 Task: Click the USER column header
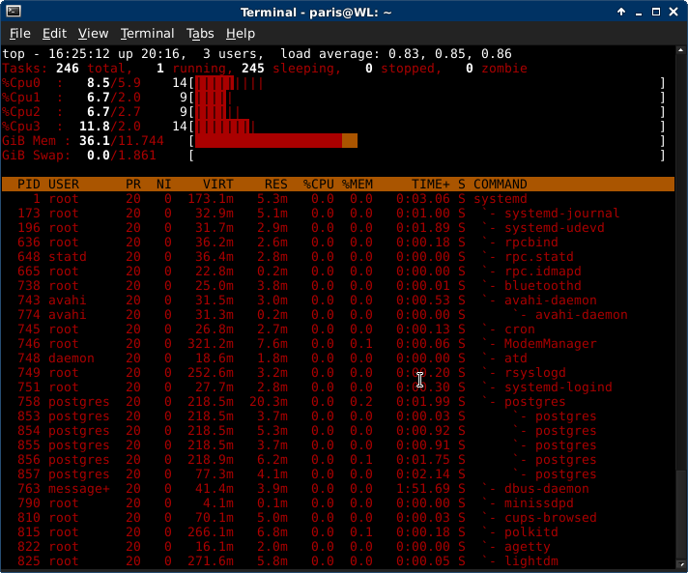(x=64, y=185)
